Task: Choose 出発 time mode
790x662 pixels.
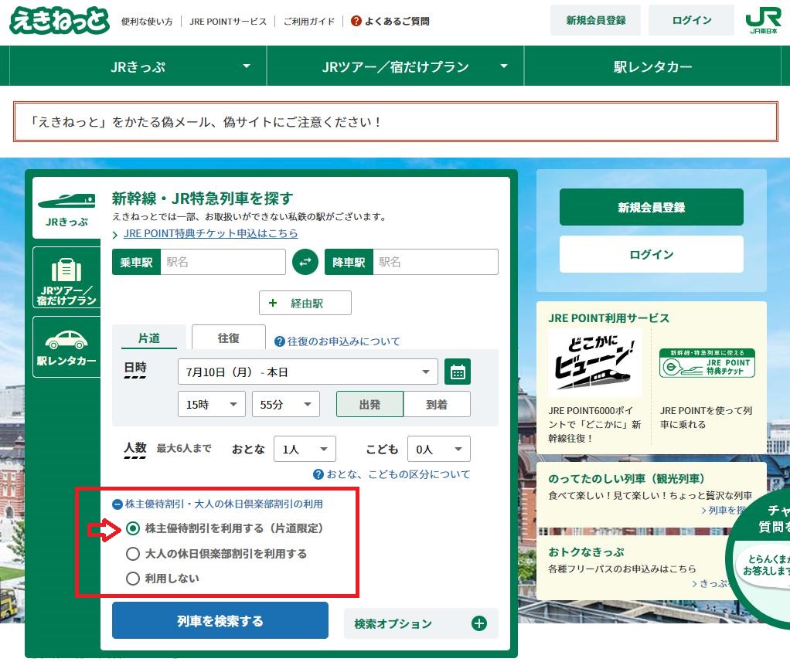Action: point(369,404)
